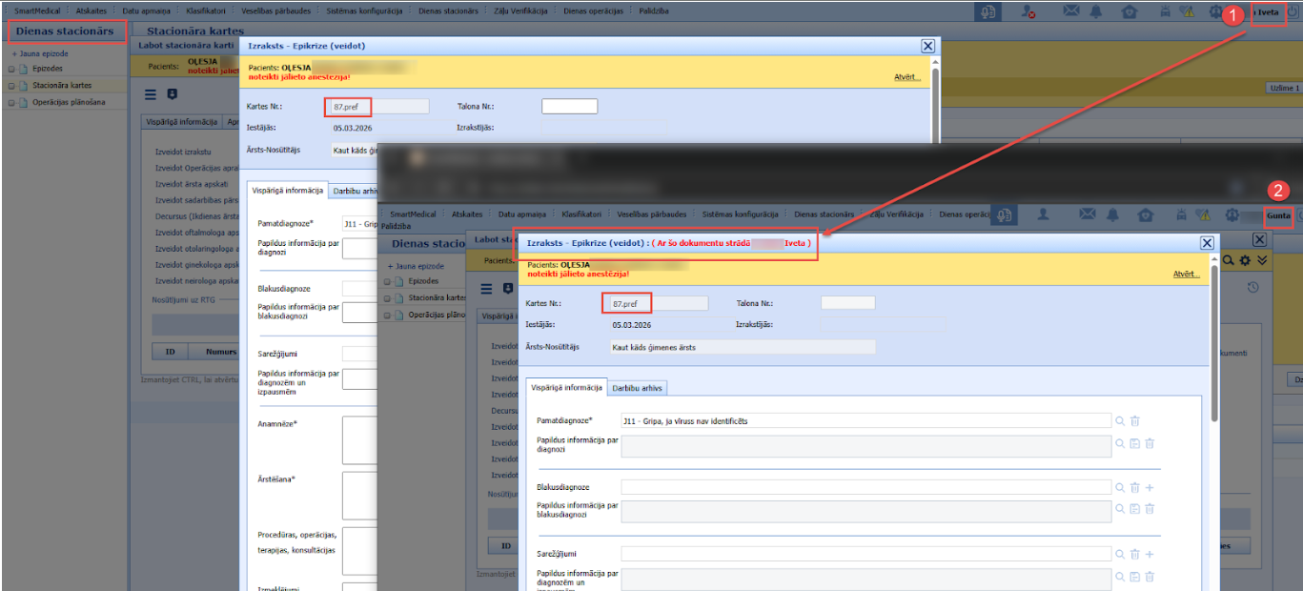Screen dimensions: 1303x591
Task: Open Dienas operācijas menu in Iveta's window
Action: coord(593,10)
